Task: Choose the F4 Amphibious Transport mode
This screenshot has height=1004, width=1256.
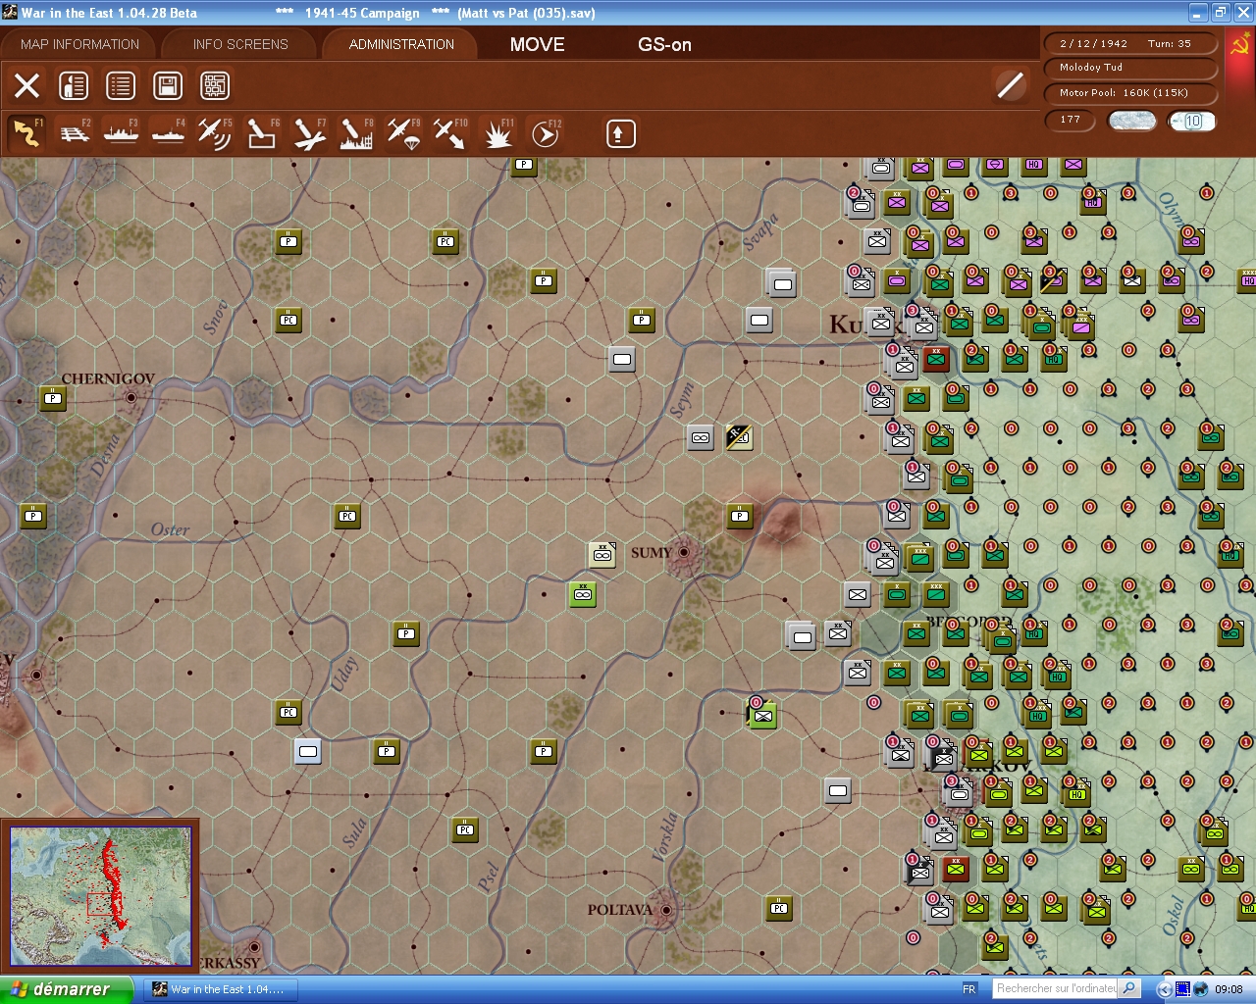Action: point(169,133)
